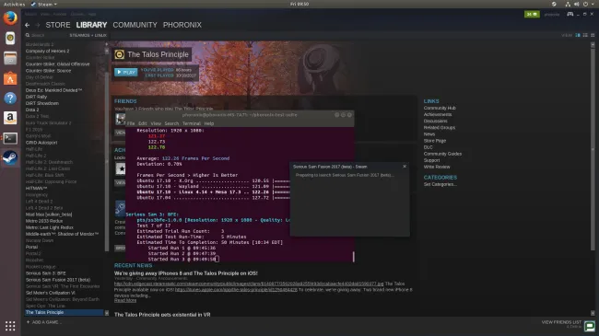599x336 pixels.
Task: Open Firefox from the Ubuntu dock
Action: (x=10, y=17)
